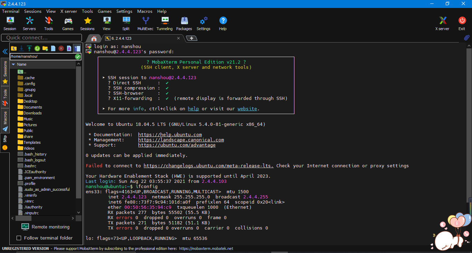The image size is (472, 253).
Task: Open the Sessions menu in the menu bar
Action: [x=33, y=11]
